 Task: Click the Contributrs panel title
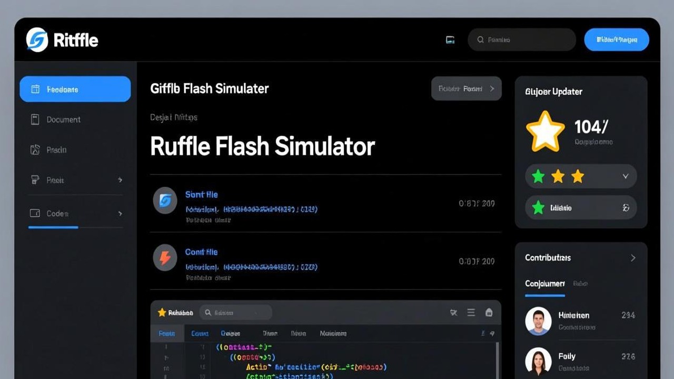[x=548, y=258]
